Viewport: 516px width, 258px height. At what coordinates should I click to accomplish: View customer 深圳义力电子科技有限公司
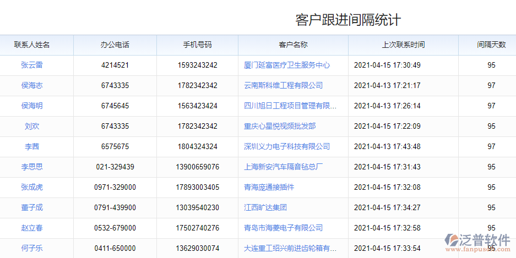[x=287, y=146]
